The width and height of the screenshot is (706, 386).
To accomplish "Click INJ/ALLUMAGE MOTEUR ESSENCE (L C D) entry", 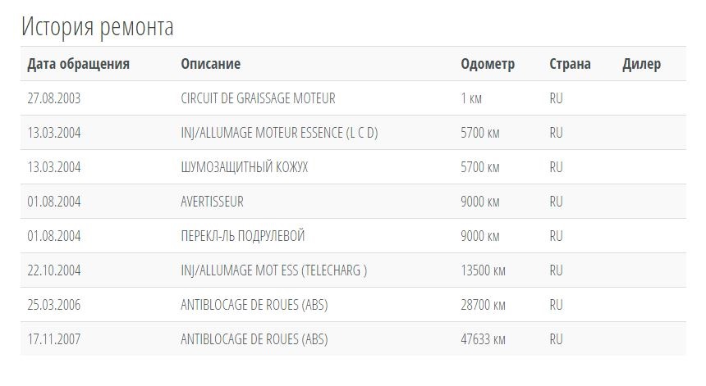I will pyautogui.click(x=279, y=133).
